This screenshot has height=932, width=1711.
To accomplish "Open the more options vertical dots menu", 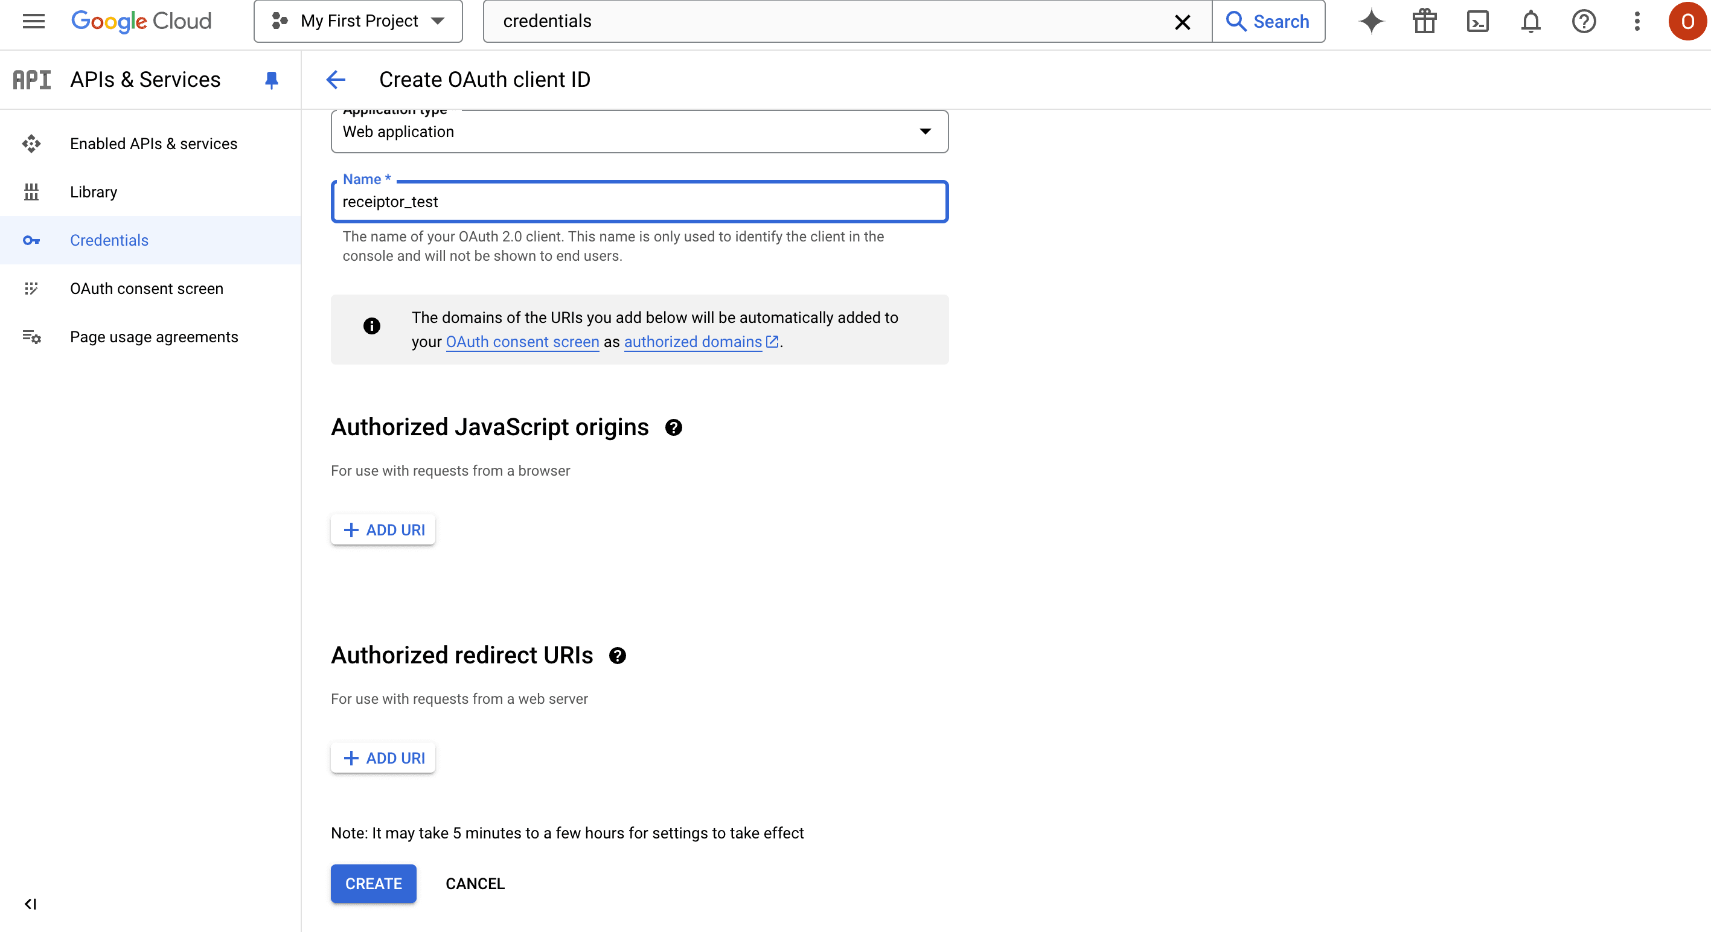I will [1637, 21].
